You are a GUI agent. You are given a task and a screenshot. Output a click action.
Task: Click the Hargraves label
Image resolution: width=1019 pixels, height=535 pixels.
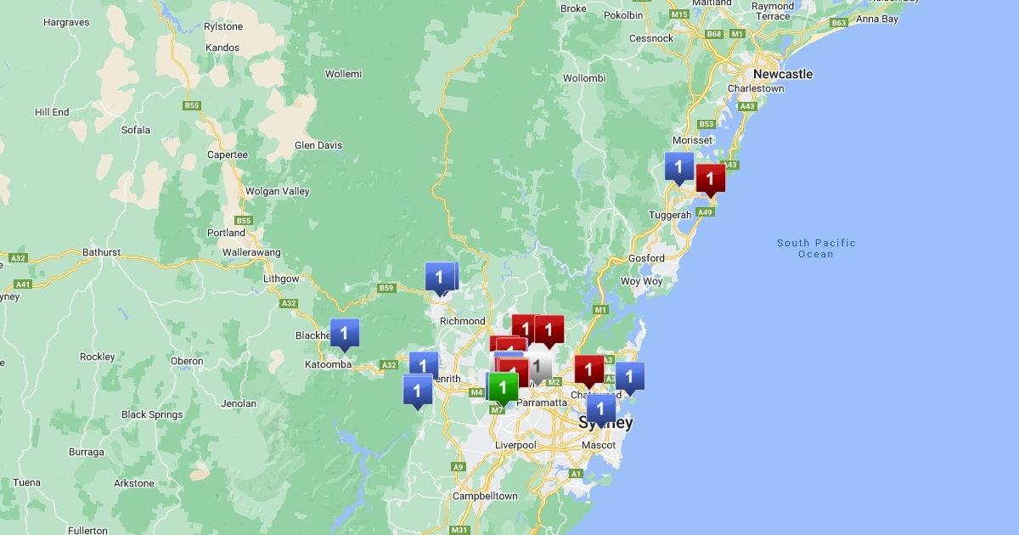[65, 22]
